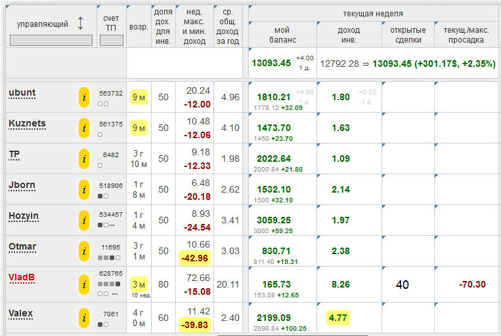Click account number 534457
This screenshot has height=336, width=501.
(111, 215)
